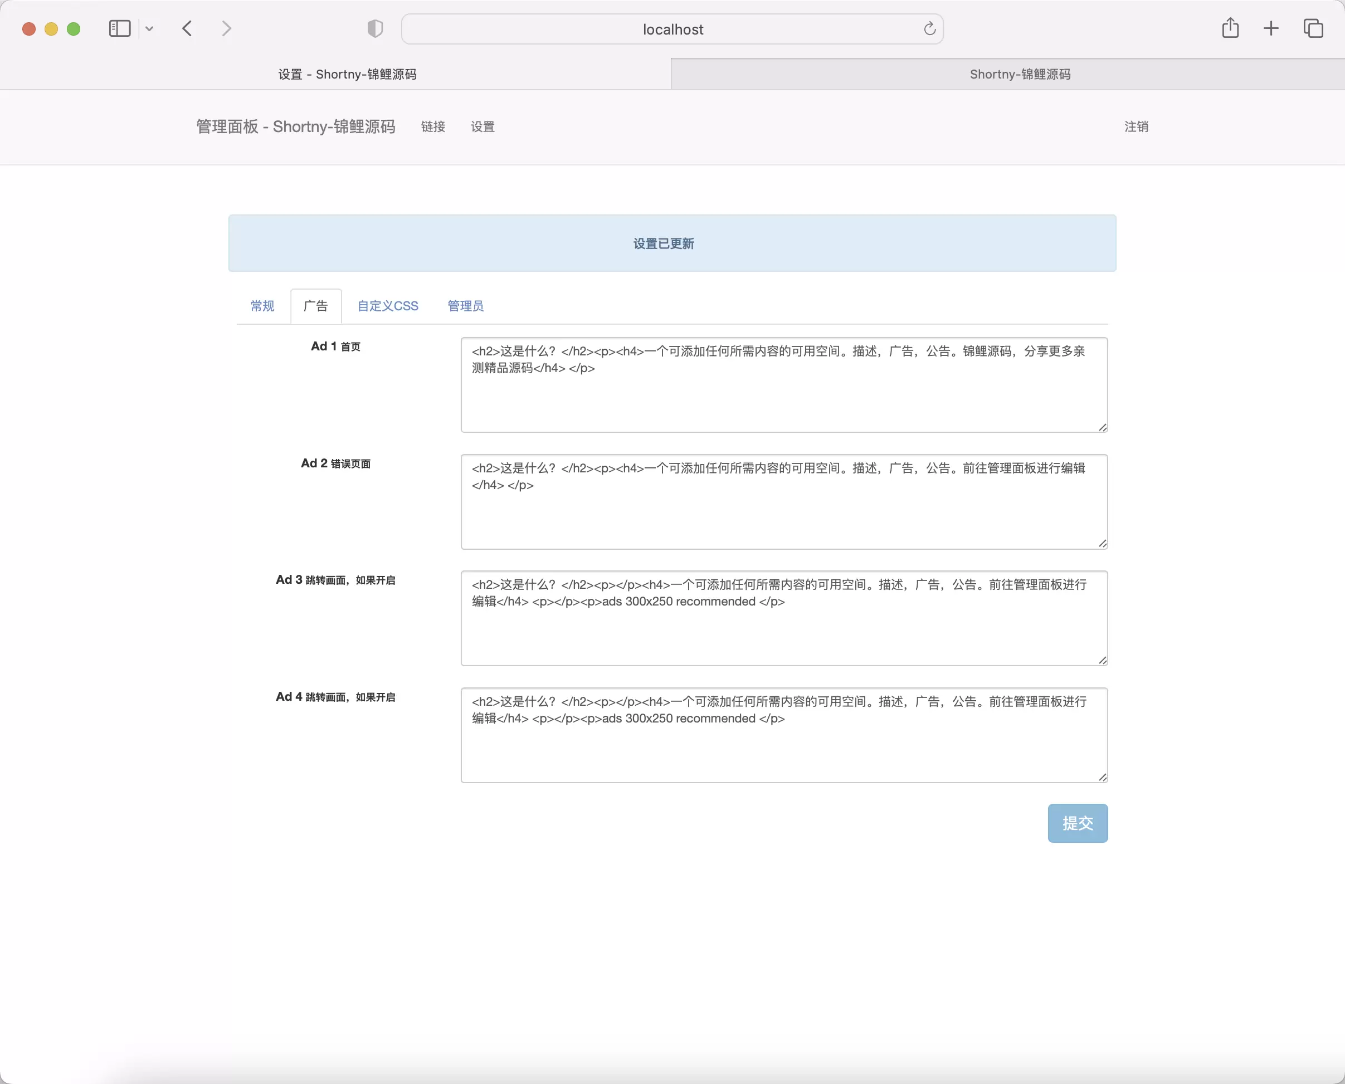Open the 管理面板 - Shortny-锦鲤源码 brand link
The width and height of the screenshot is (1345, 1084).
(296, 127)
